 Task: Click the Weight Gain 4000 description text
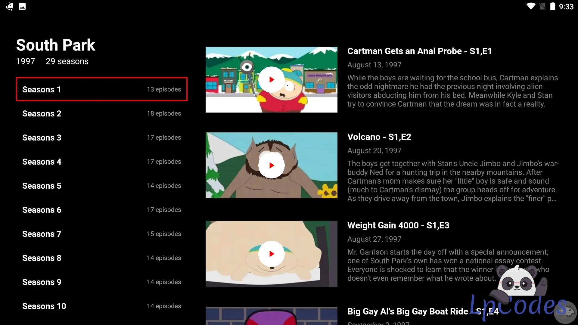[x=448, y=265]
